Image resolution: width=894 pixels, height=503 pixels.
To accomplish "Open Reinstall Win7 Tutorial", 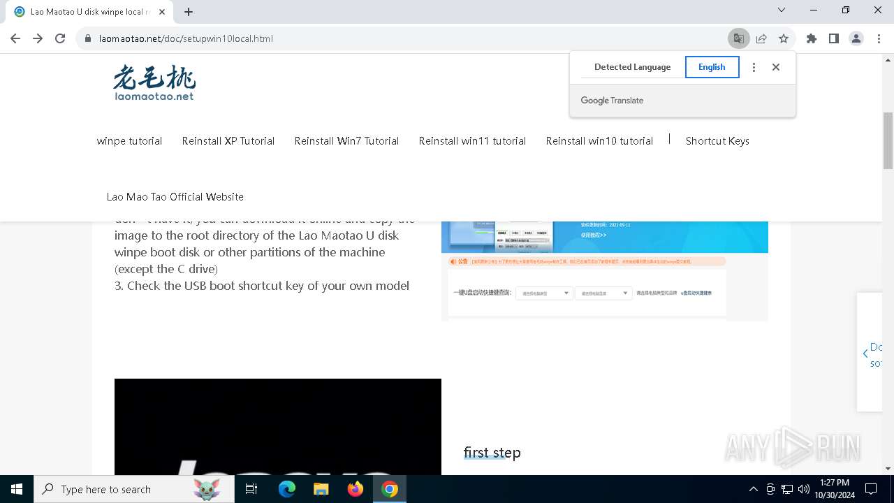I will [346, 141].
